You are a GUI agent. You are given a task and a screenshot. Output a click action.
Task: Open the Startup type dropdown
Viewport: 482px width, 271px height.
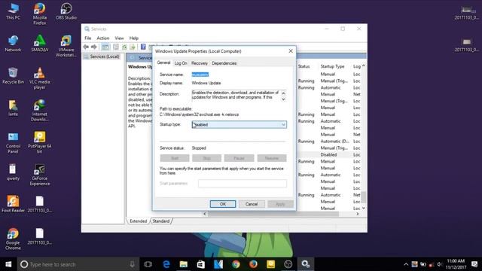(x=239, y=124)
